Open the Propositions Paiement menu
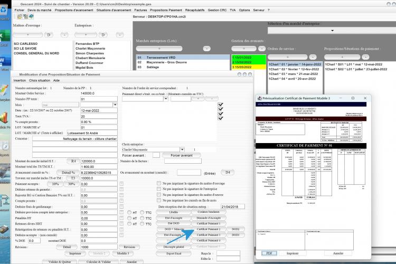396x264 pixels. [x=166, y=10]
